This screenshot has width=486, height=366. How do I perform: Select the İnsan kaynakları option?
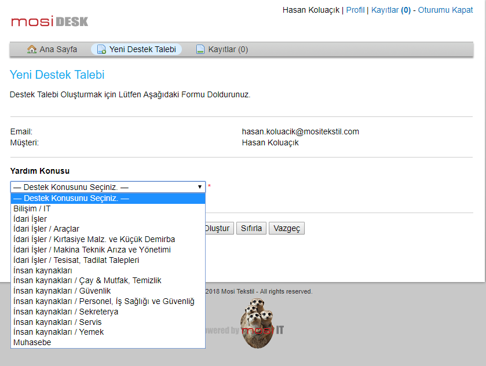[108, 270]
